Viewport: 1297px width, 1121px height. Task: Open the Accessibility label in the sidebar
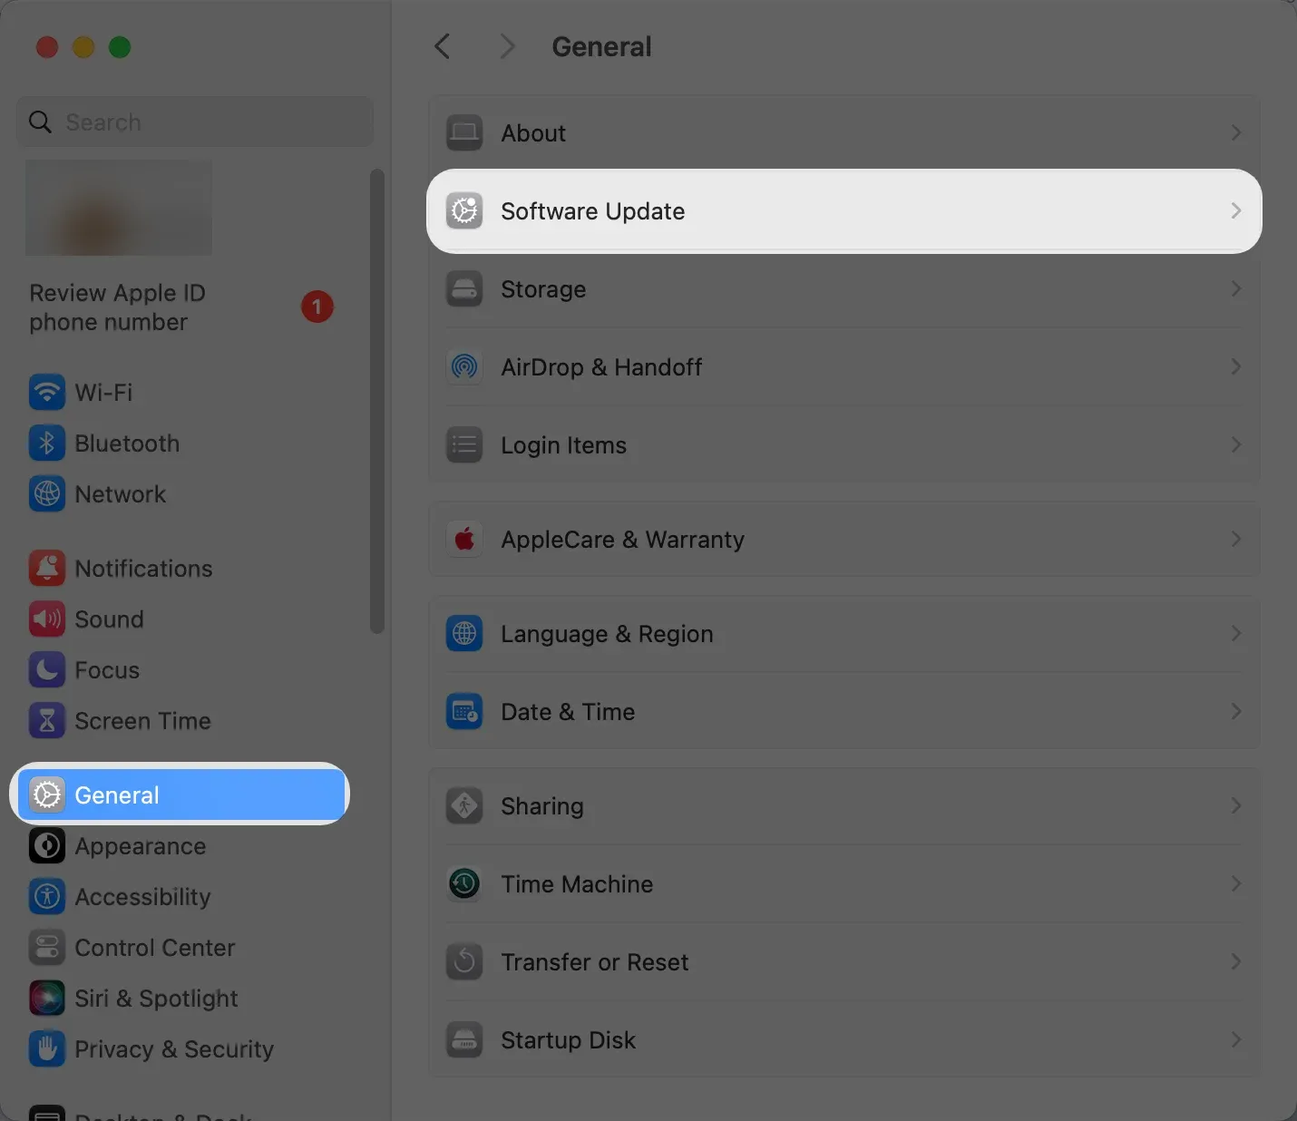pos(142,897)
